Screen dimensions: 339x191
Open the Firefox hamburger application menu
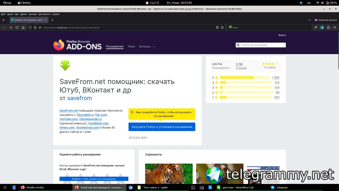click(335, 28)
